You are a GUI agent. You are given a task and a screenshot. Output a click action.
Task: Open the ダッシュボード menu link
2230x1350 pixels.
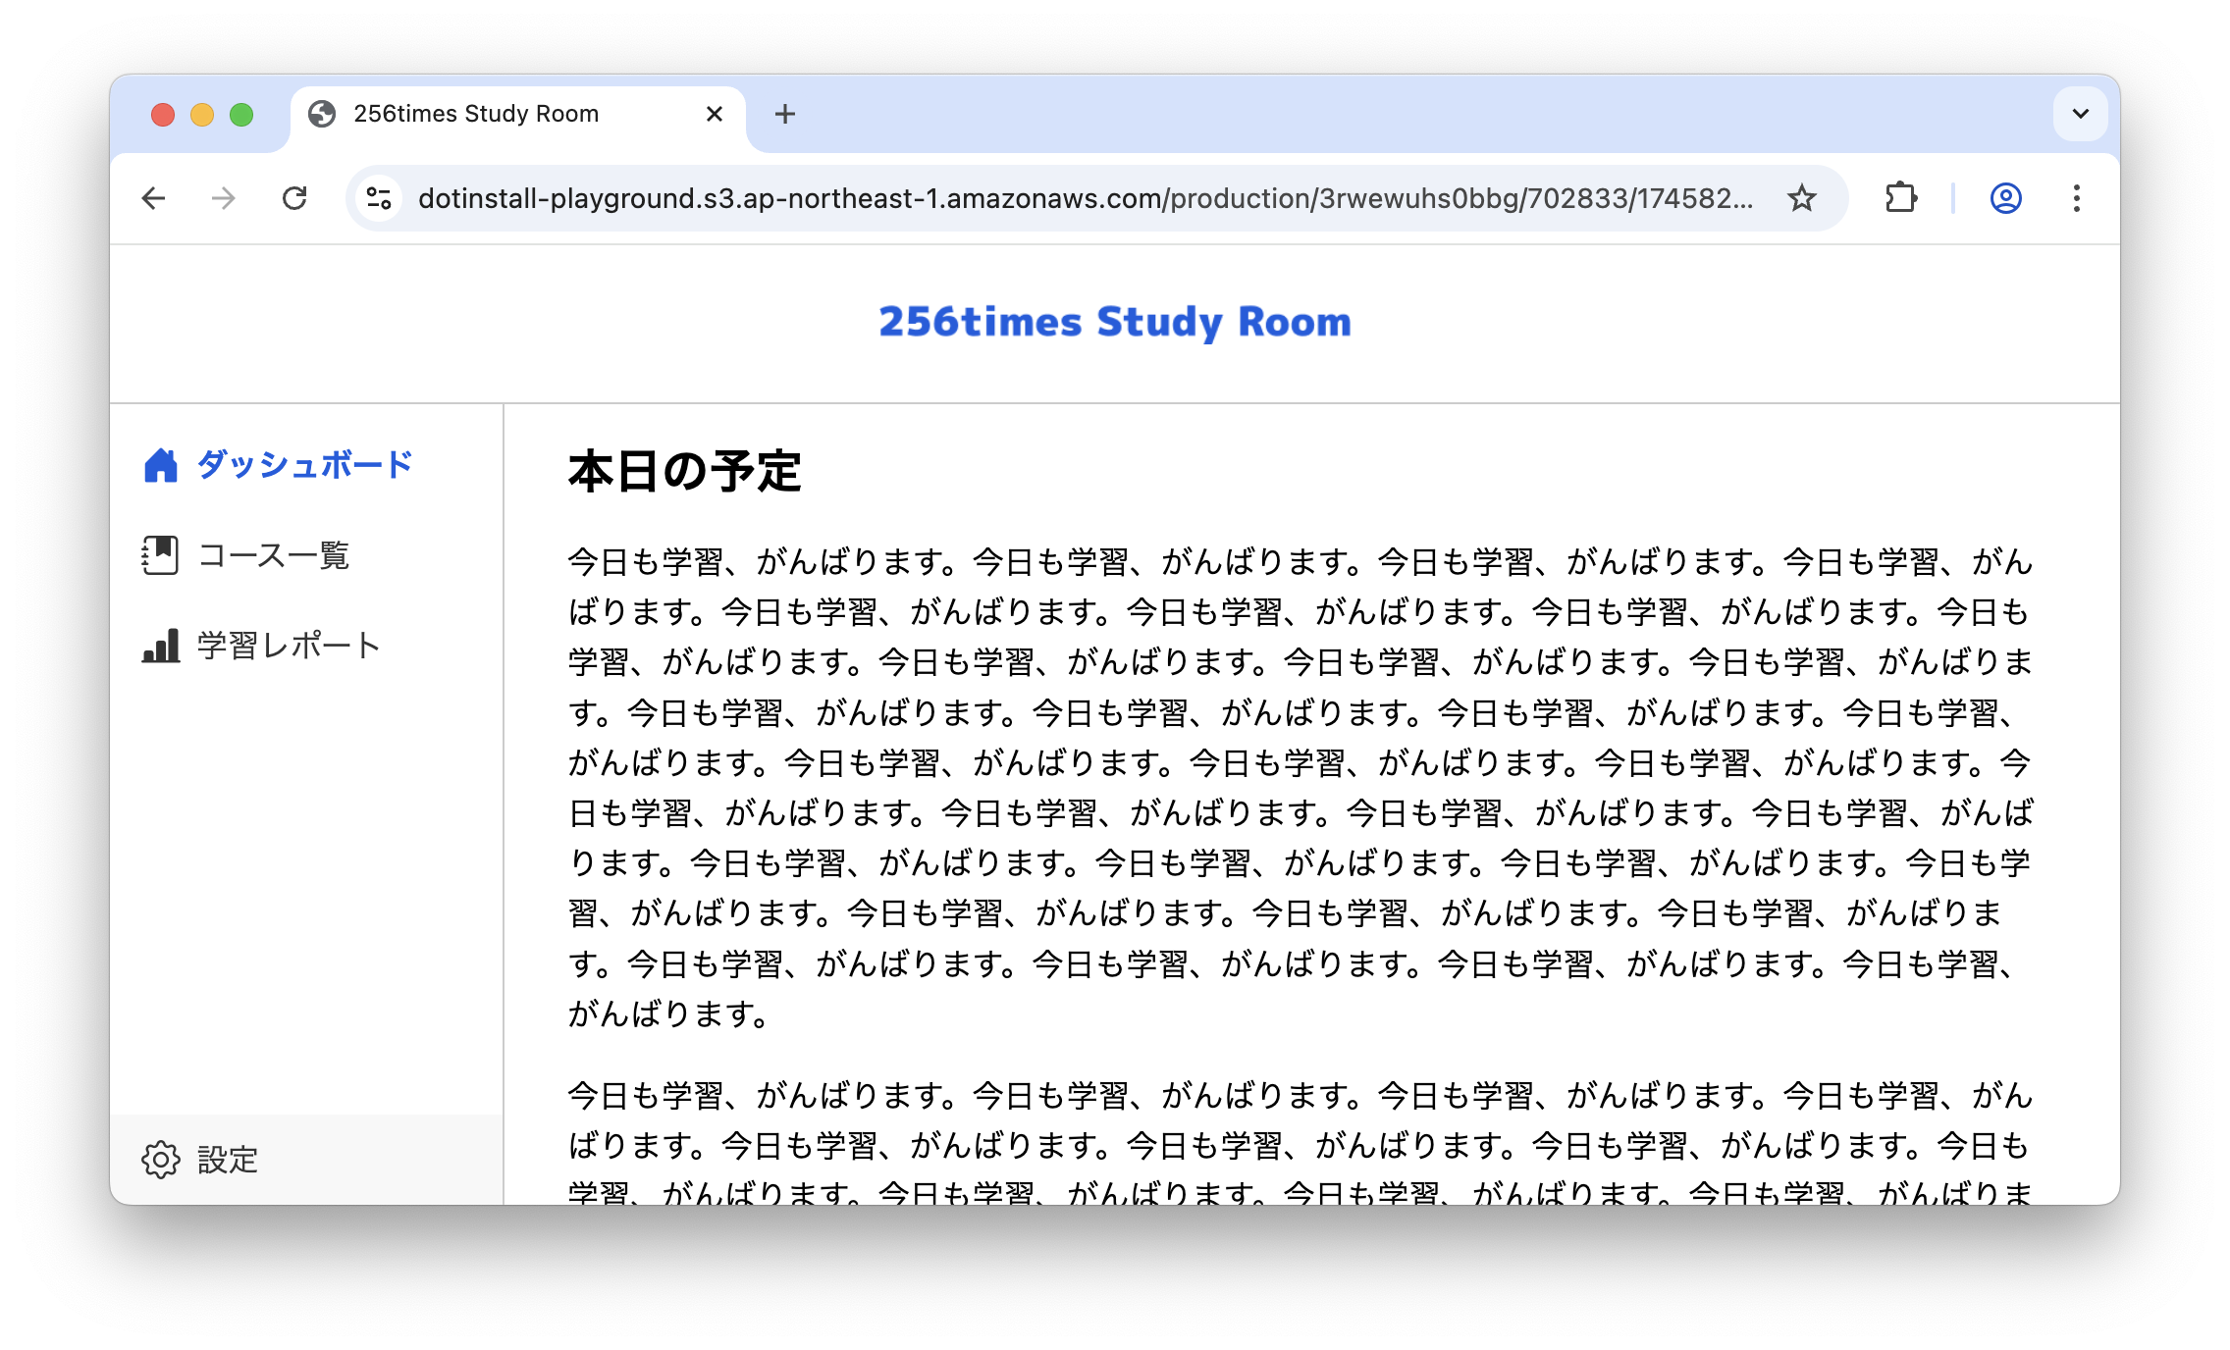coord(304,465)
